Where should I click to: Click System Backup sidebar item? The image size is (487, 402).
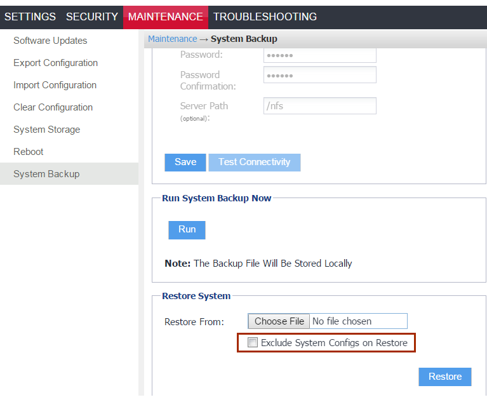click(x=46, y=174)
